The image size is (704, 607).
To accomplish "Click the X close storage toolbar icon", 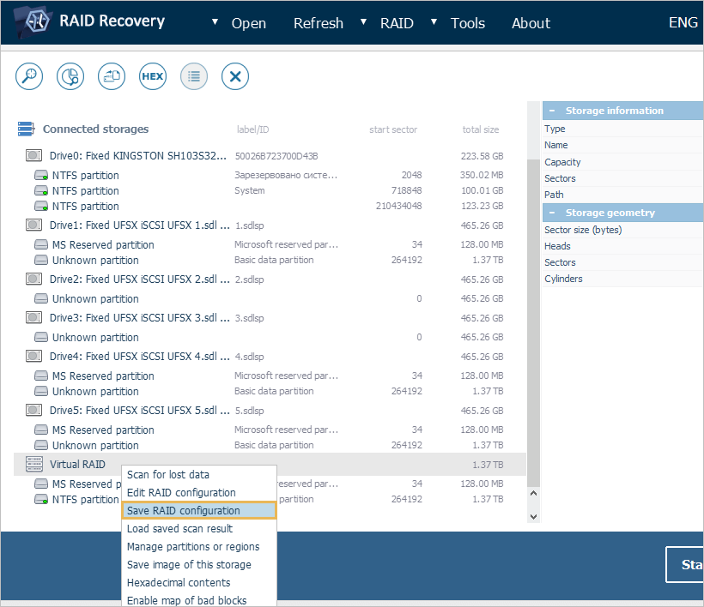I will coord(235,76).
